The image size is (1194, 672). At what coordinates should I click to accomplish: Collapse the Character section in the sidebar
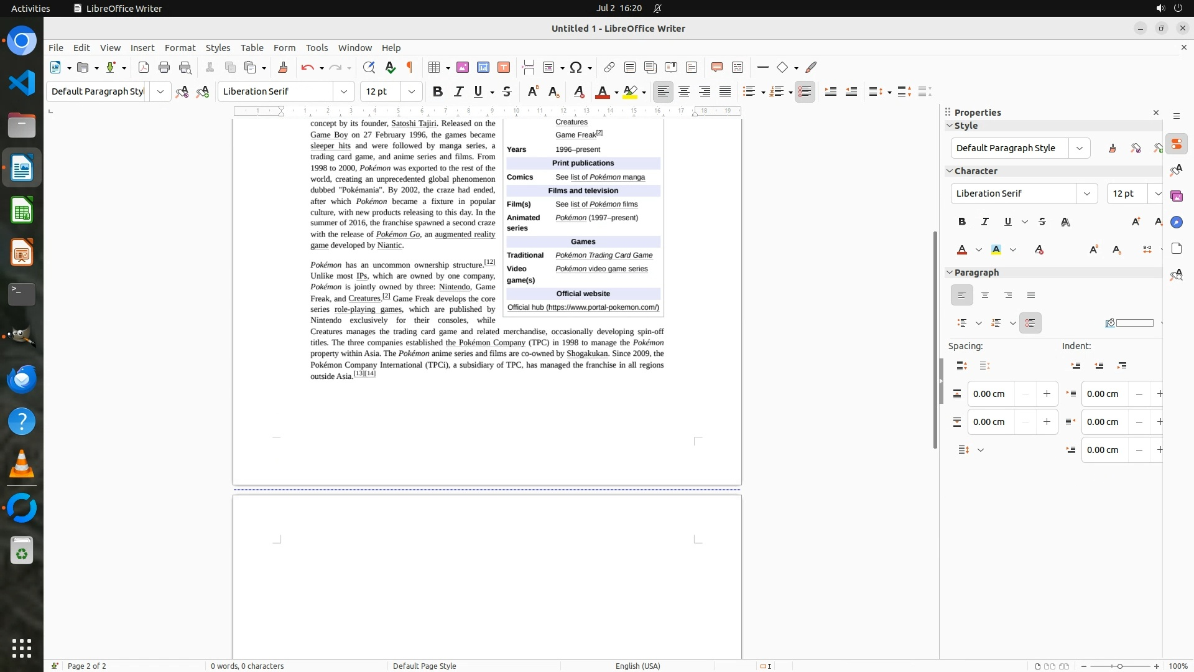pyautogui.click(x=950, y=171)
